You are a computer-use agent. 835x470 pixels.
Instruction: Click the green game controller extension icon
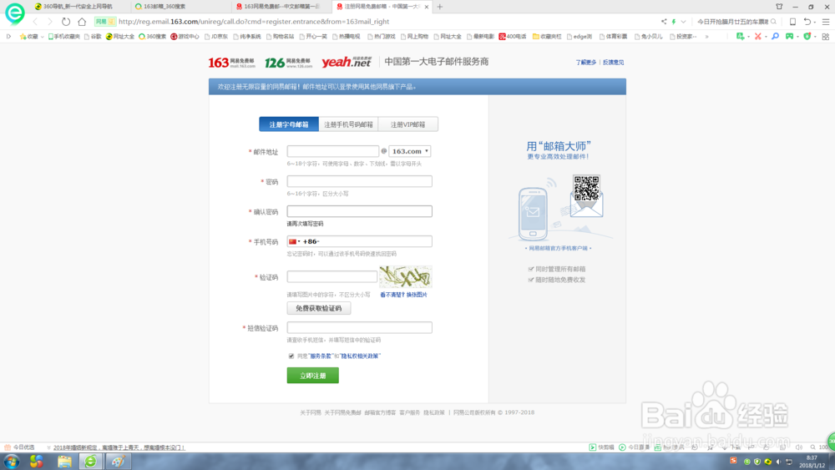tap(789, 36)
